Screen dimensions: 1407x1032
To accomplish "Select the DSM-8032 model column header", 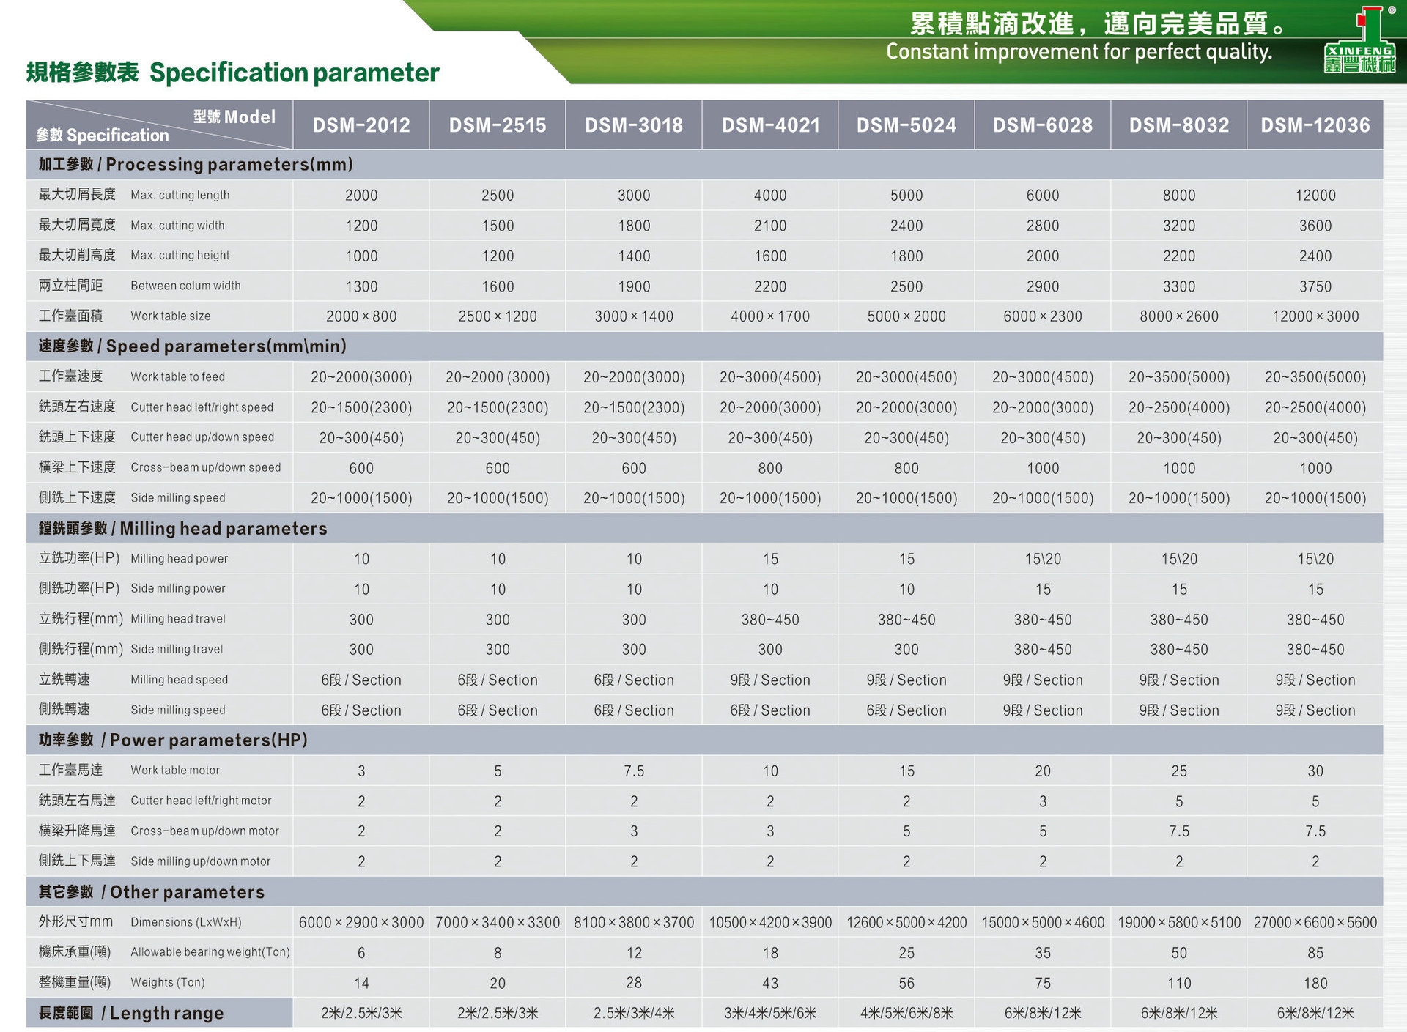I will [x=1179, y=125].
